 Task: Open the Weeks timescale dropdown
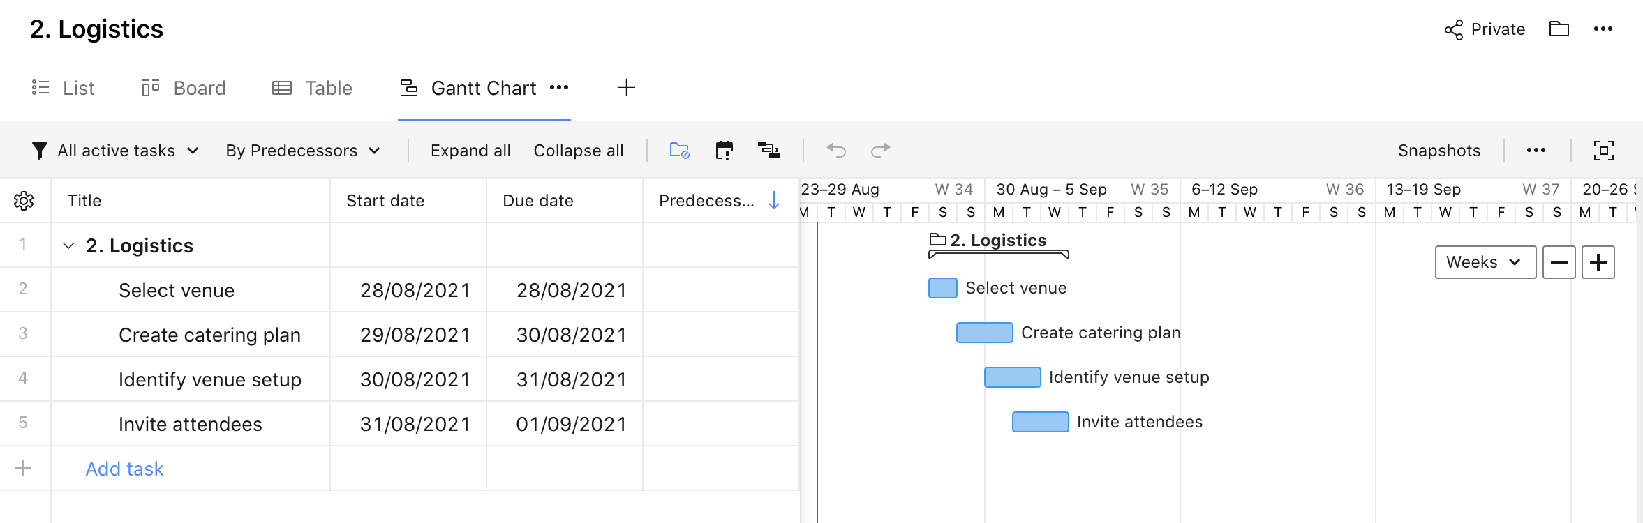pyautogui.click(x=1485, y=262)
